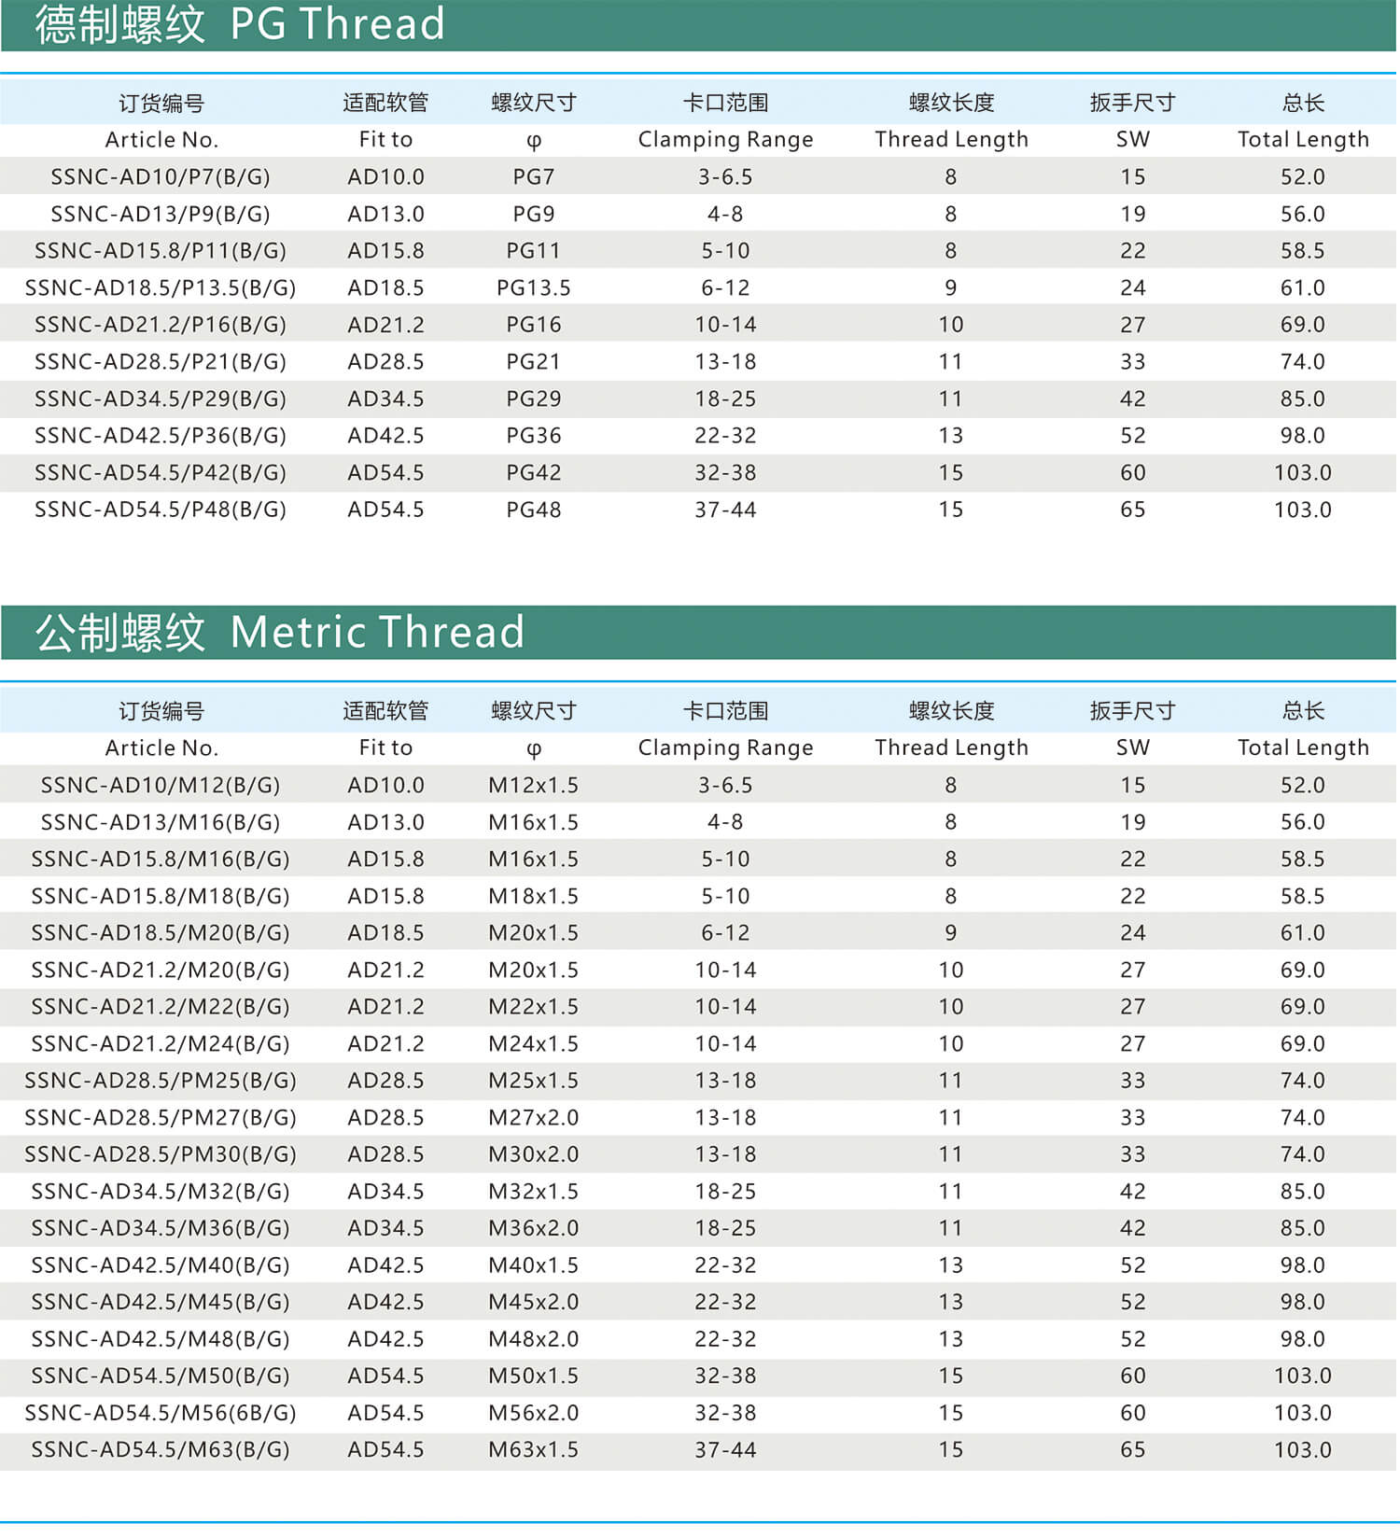Select article number SSNC-AD28.5/PM27(B/G)
The image size is (1400, 1537).
(161, 1118)
